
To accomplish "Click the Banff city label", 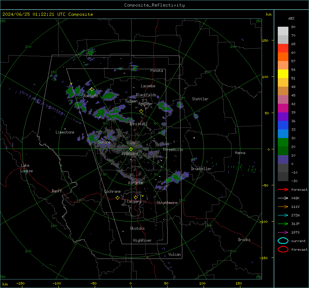I will (57, 191).
